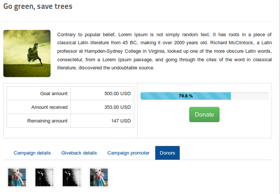
Task: Click the Goal amount label
Action: tap(54, 94)
